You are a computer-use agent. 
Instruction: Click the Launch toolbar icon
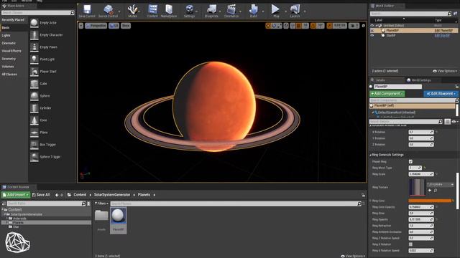(295, 9)
